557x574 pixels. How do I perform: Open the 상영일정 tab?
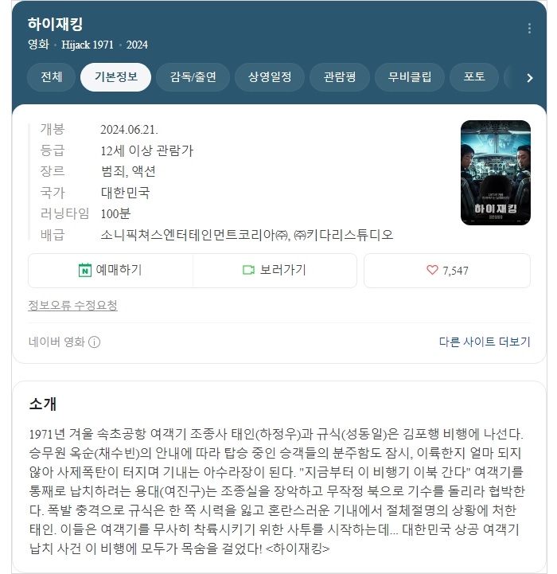click(x=270, y=77)
